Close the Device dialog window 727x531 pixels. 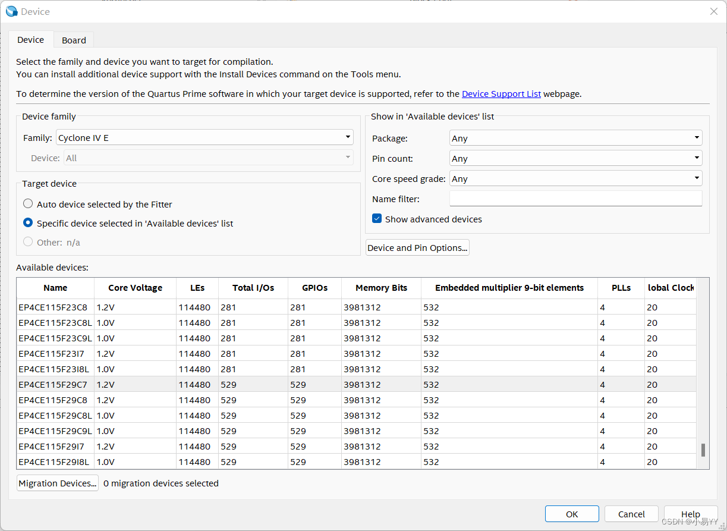[x=714, y=11]
